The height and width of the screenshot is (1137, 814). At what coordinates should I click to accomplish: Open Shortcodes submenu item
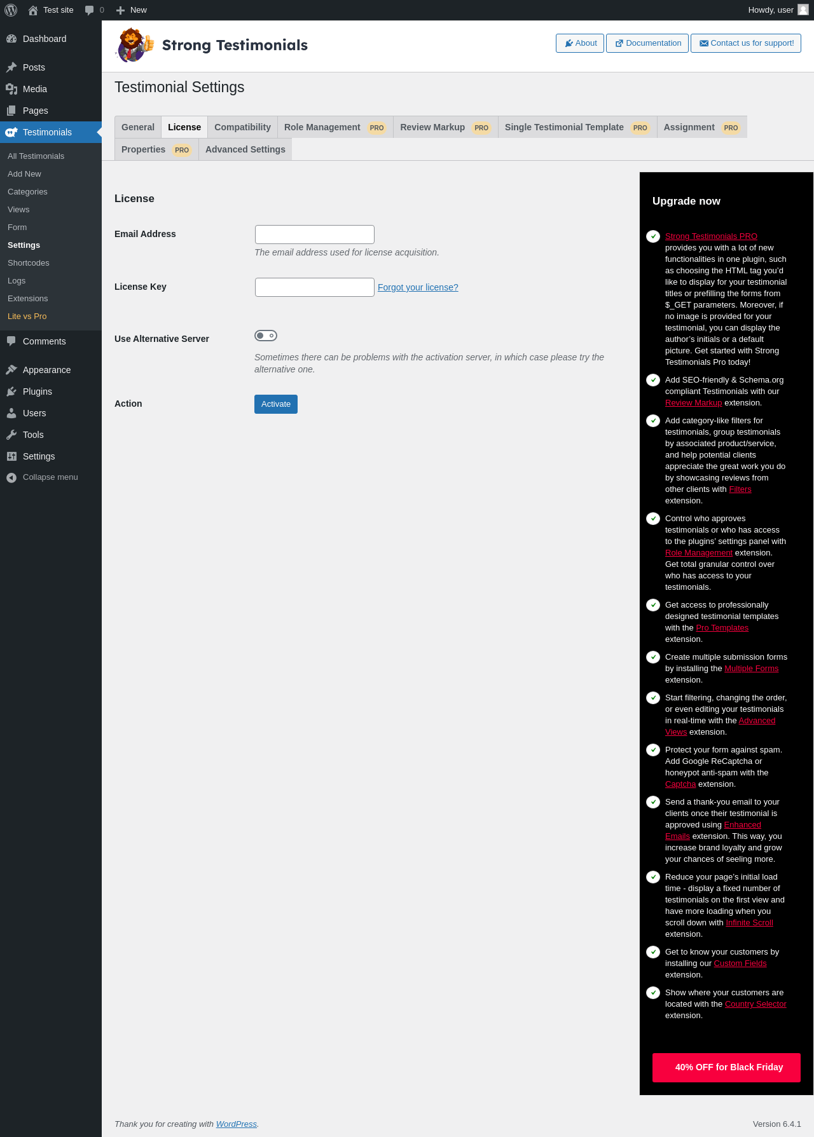[51, 263]
